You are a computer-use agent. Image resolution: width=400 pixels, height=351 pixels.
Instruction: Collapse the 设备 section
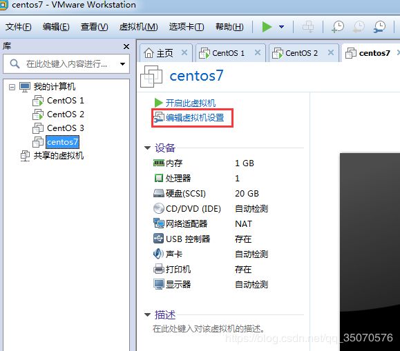[x=147, y=148]
